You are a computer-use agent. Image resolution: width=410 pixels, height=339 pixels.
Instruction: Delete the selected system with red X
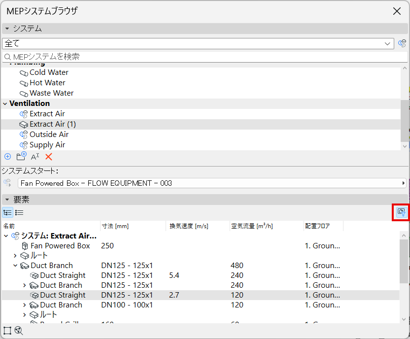pos(49,157)
